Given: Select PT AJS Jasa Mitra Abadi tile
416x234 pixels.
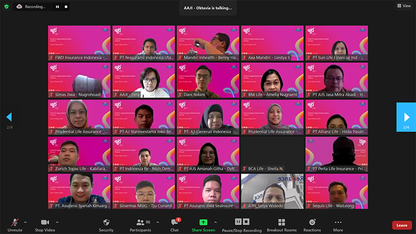Looking at the screenshot, I should (x=336, y=80).
